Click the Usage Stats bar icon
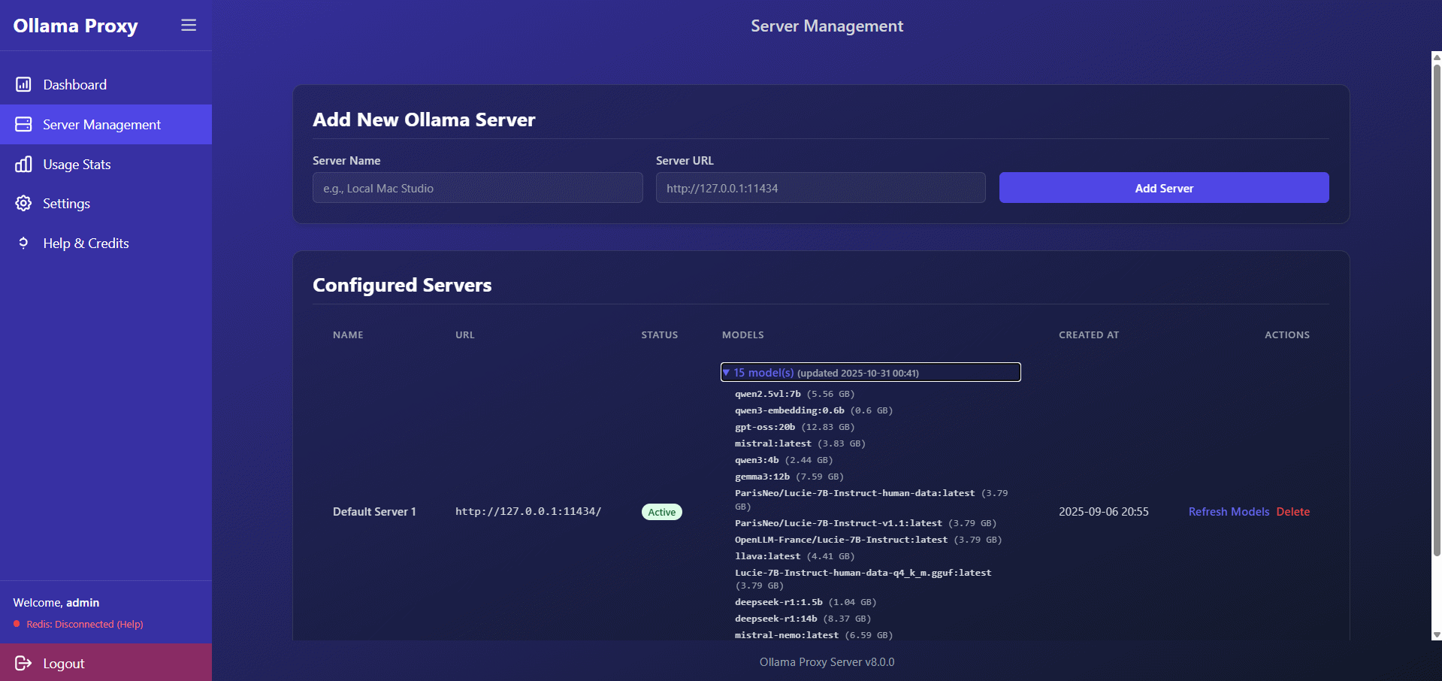This screenshot has height=681, width=1442. click(x=23, y=164)
